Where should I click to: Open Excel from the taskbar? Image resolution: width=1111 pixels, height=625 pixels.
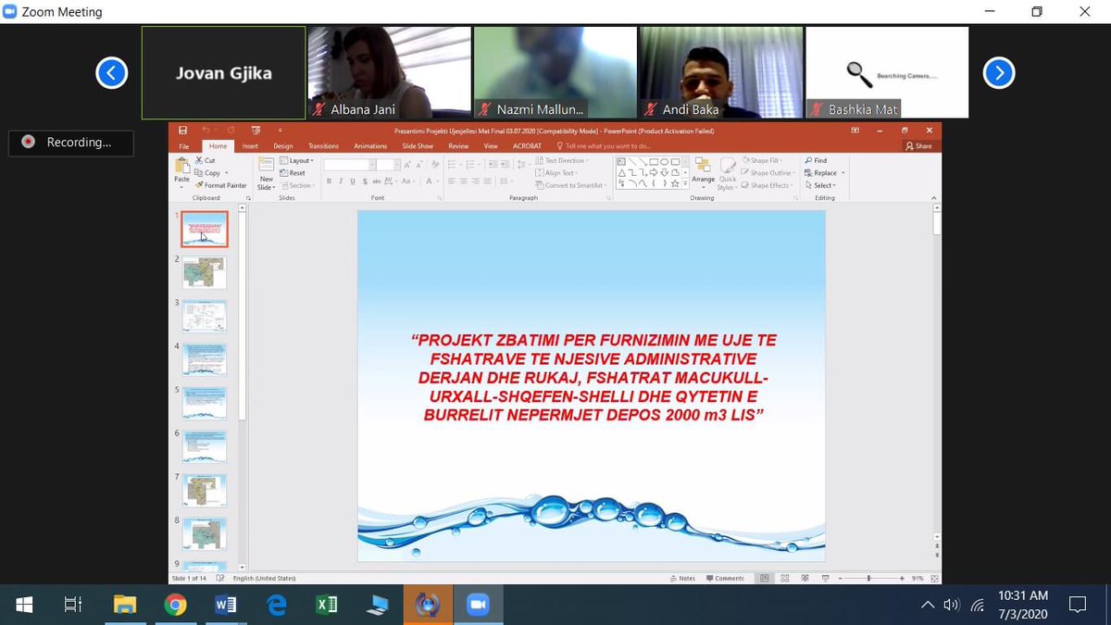(x=326, y=605)
